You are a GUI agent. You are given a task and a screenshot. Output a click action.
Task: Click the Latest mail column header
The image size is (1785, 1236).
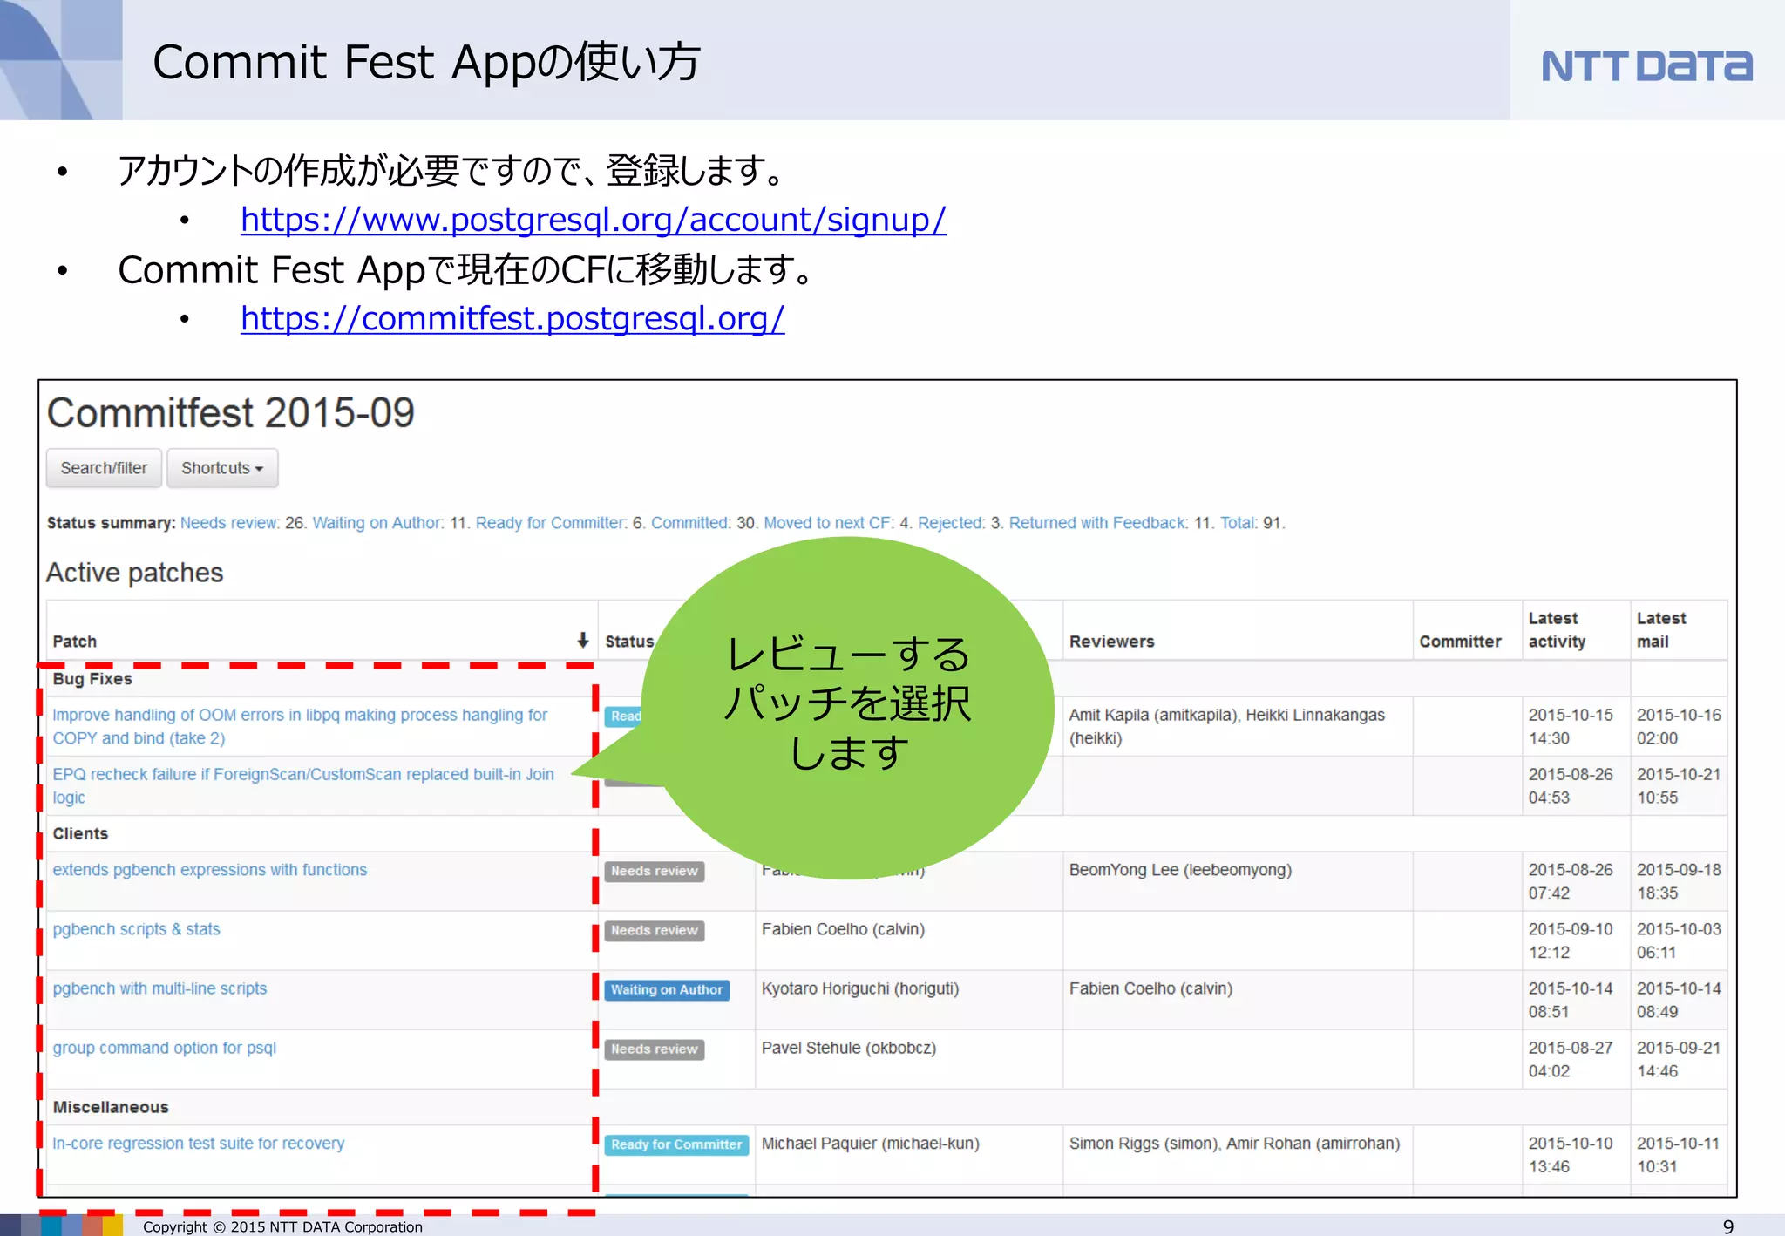click(x=1661, y=629)
